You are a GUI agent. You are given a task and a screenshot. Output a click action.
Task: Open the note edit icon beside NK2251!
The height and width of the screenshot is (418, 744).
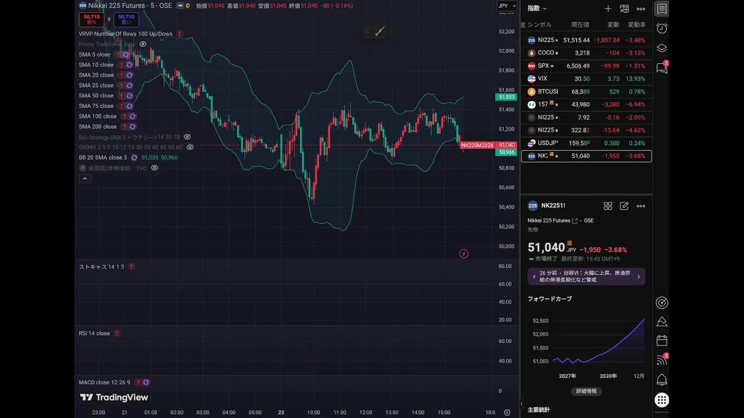(624, 206)
